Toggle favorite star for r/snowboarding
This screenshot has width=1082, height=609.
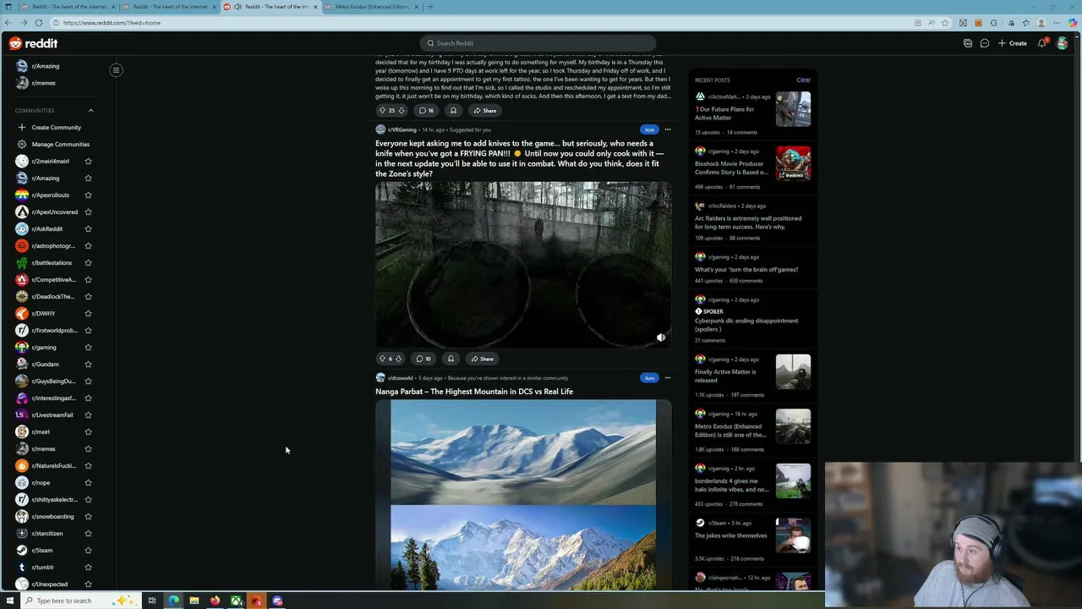click(x=88, y=516)
